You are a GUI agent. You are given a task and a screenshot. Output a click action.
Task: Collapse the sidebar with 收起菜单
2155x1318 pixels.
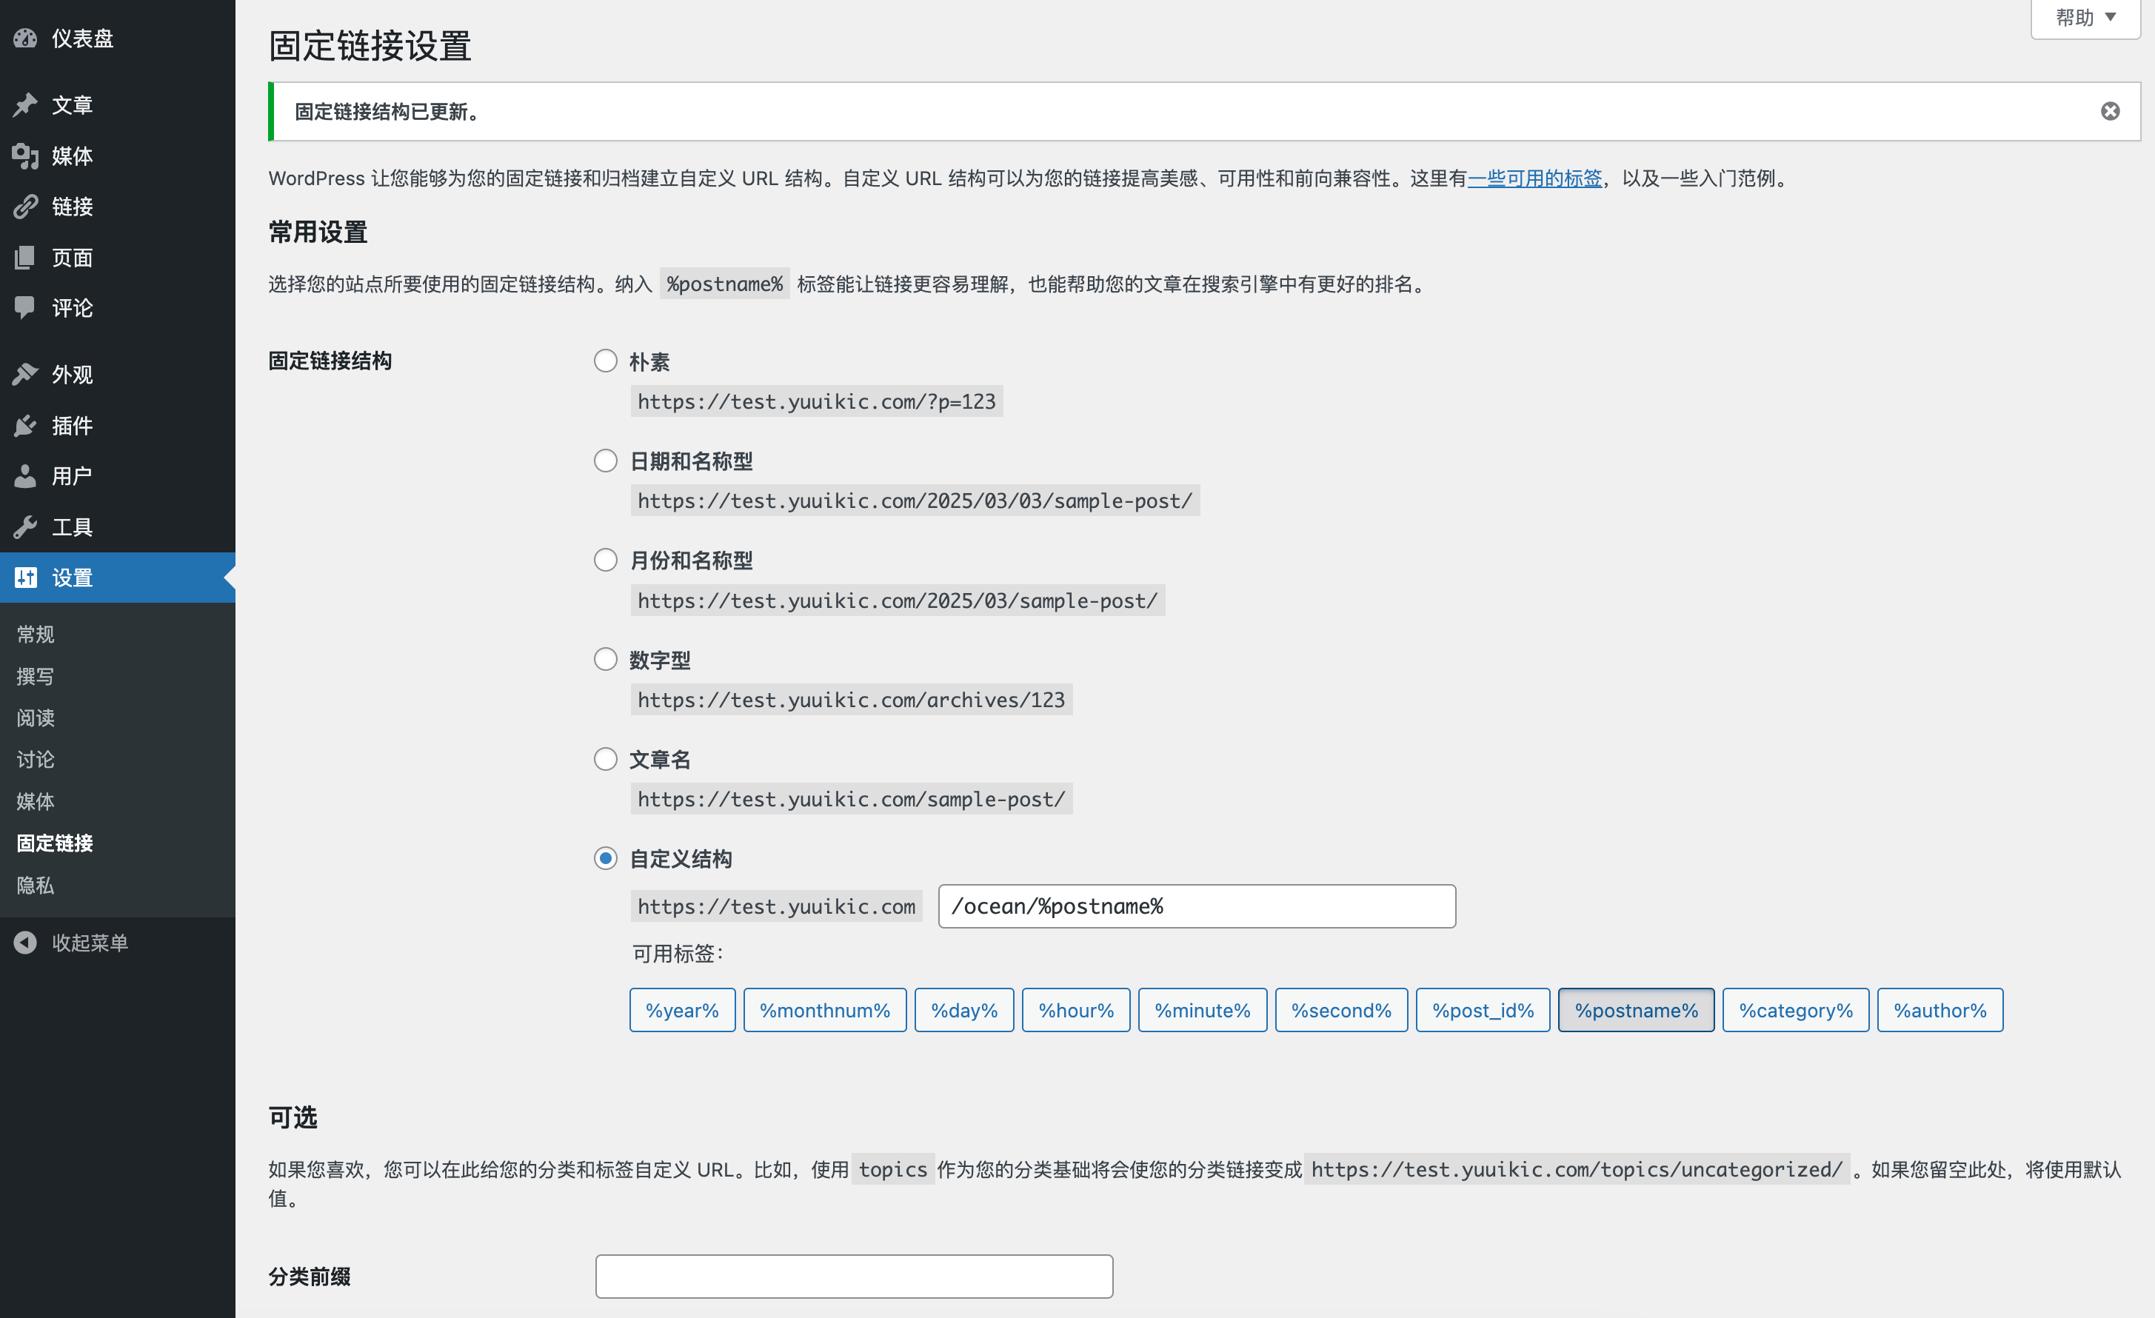click(x=89, y=943)
